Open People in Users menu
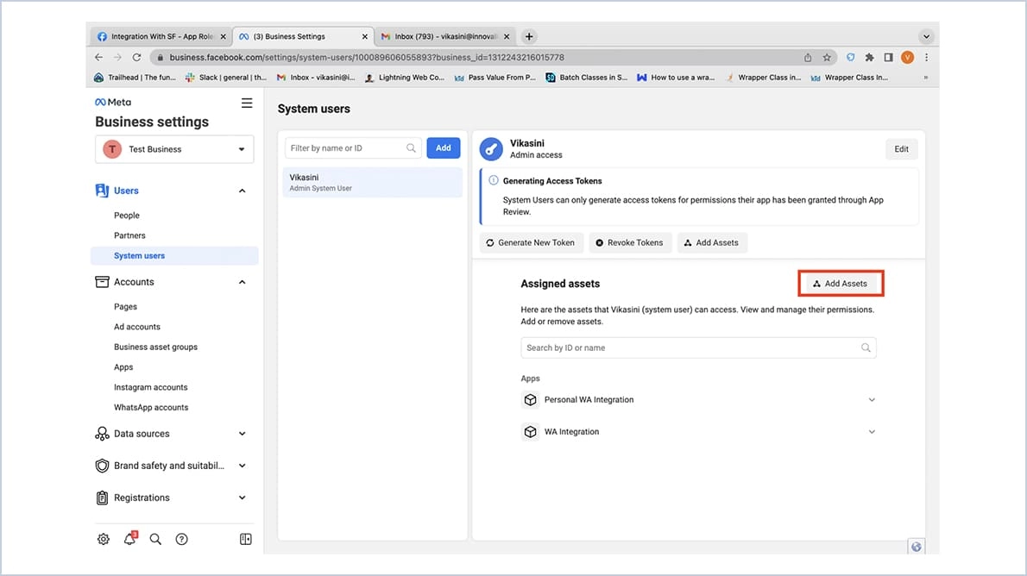 (126, 216)
